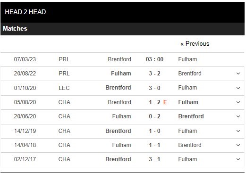Image resolution: width=246 pixels, height=173 pixels.
Task: Click Fulham in the 07/03/23 fixture
Action: (187, 59)
